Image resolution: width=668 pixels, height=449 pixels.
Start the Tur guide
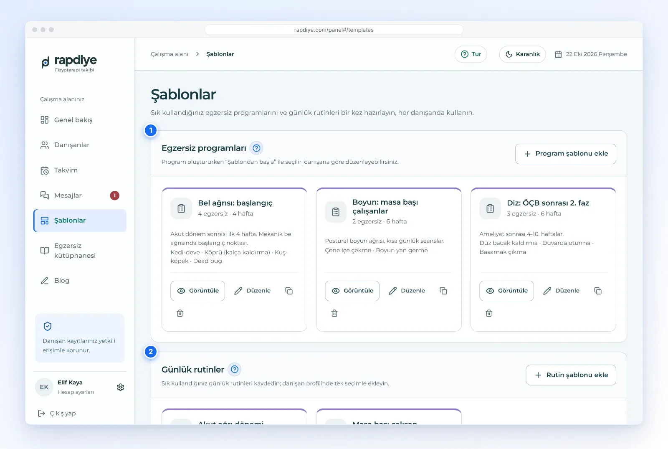(471, 54)
